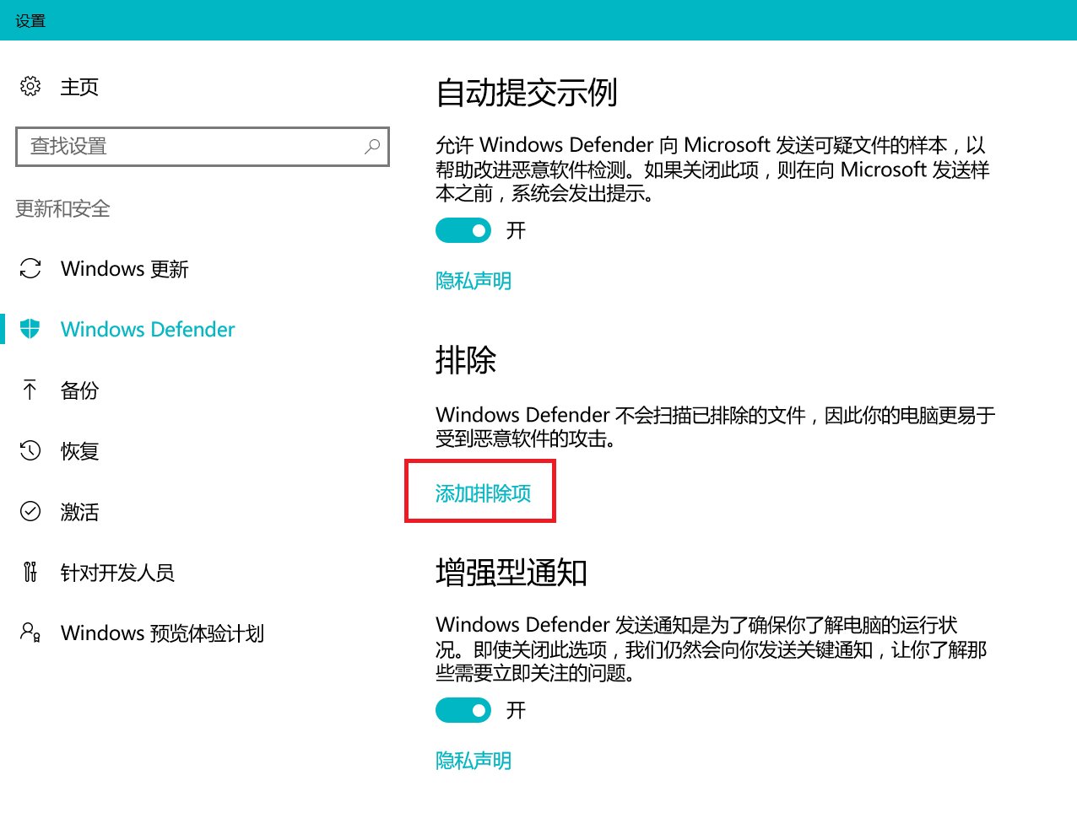Select the Windows Defender highlight bar
This screenshot has height=813, width=1077.
3,329
